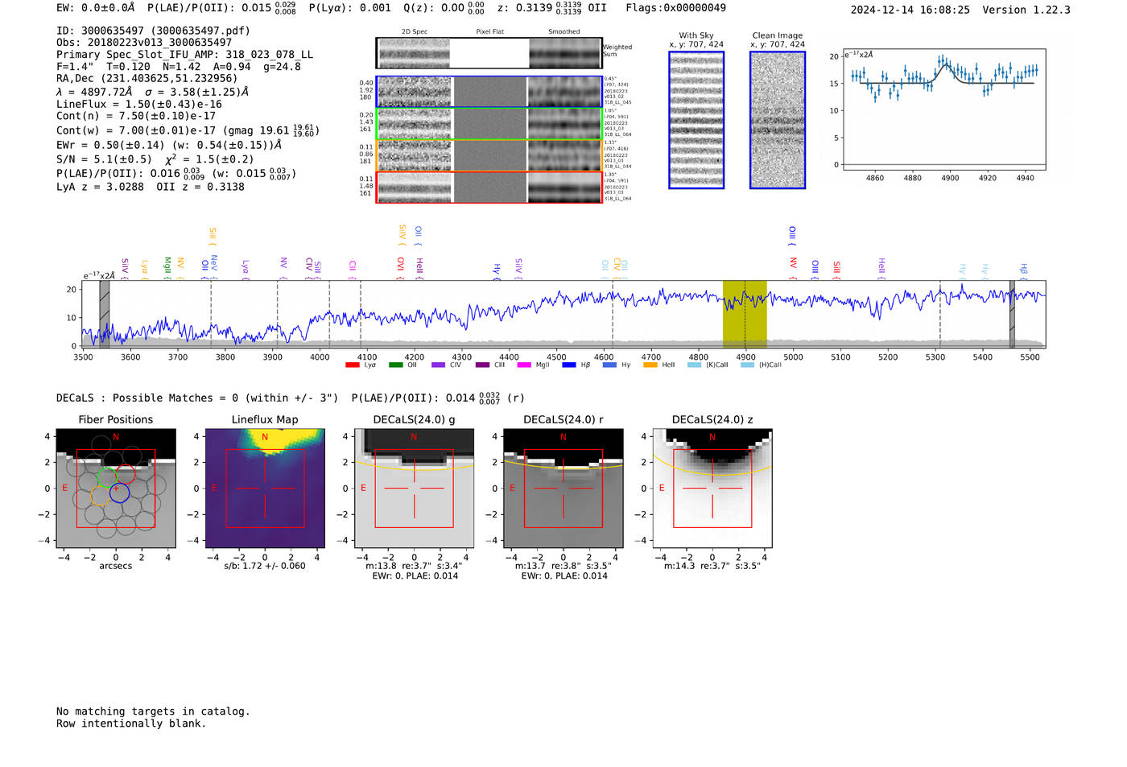Click the blue fiber circle in Fiber Positions
The width and height of the screenshot is (1127, 767).
(x=119, y=493)
